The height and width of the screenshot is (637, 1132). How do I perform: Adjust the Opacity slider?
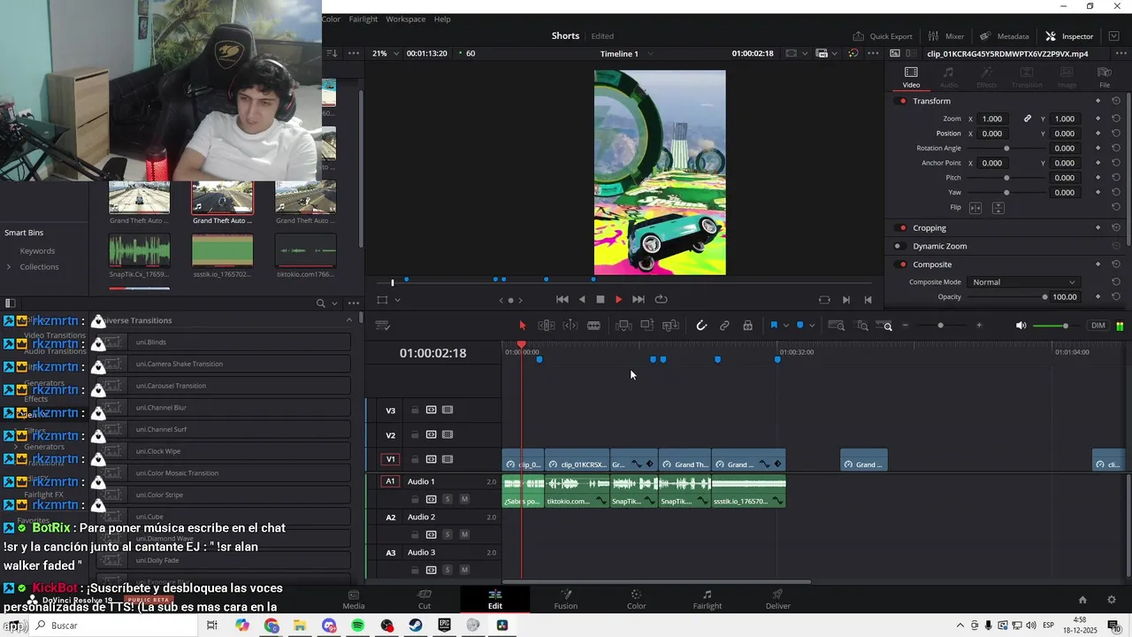[1006, 297]
